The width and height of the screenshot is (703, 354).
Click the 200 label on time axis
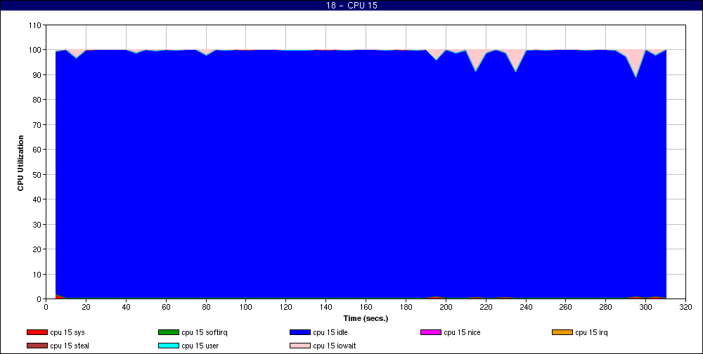(446, 307)
